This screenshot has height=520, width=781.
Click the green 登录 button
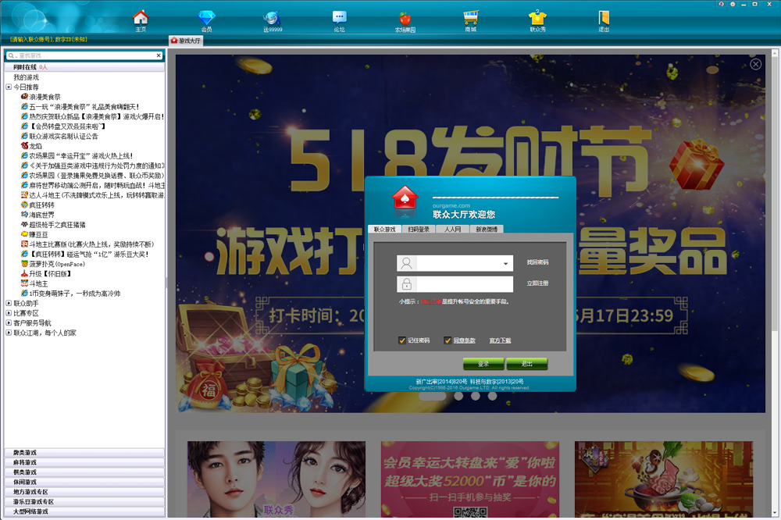point(483,364)
